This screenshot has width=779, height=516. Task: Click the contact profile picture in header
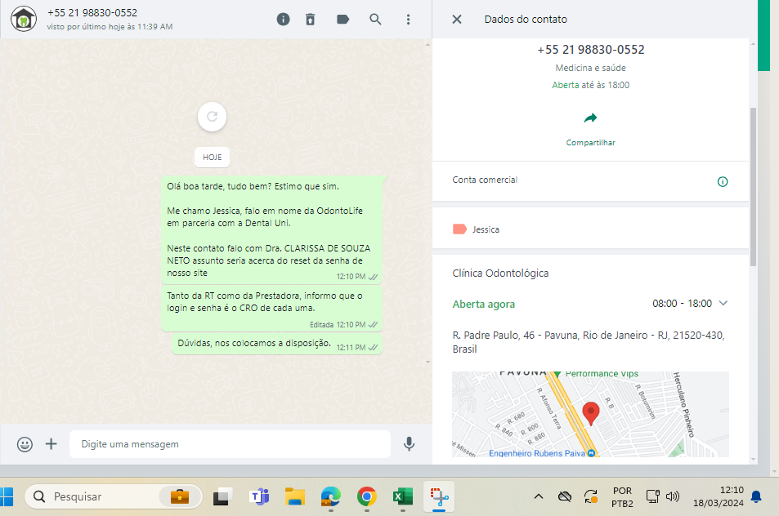pos(25,19)
